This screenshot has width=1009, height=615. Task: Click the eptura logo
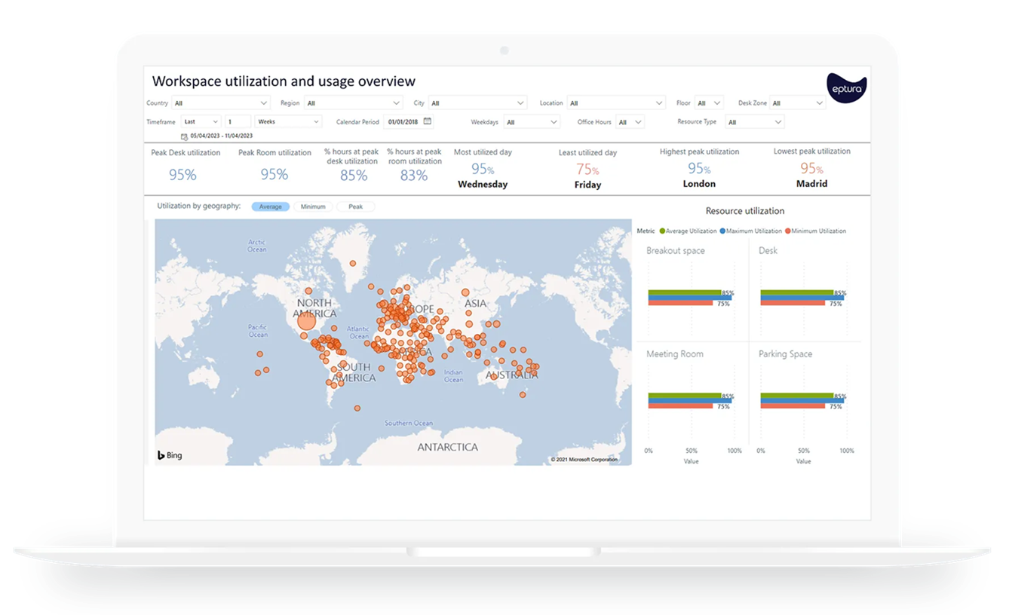click(846, 88)
